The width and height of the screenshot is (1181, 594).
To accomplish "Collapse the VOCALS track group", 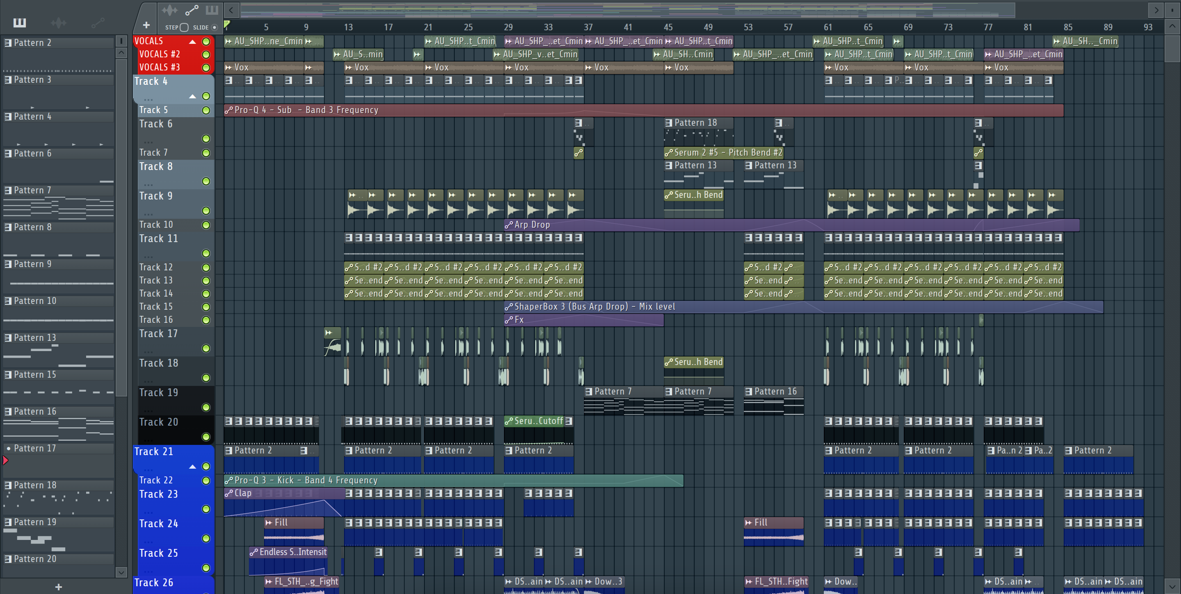I will [193, 42].
